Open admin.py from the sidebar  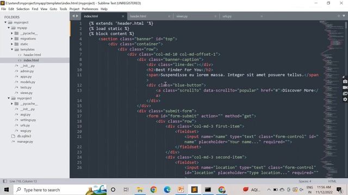pyautogui.click(x=27, y=71)
